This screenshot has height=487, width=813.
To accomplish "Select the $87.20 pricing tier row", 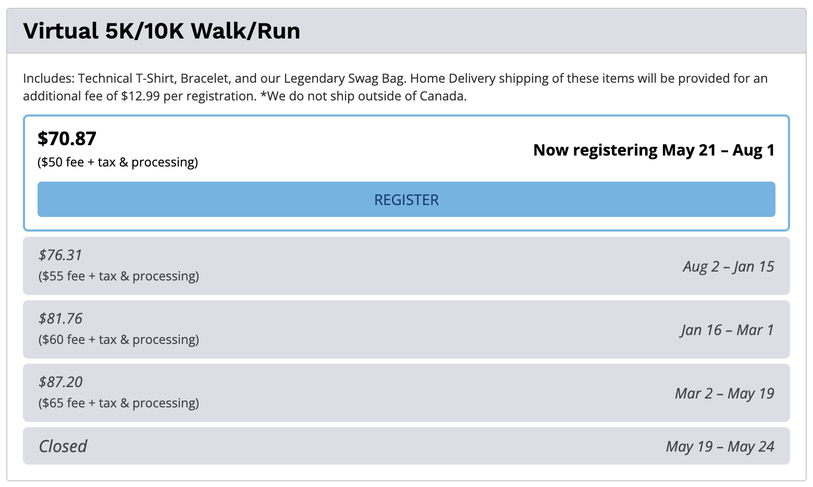I will coord(406,393).
